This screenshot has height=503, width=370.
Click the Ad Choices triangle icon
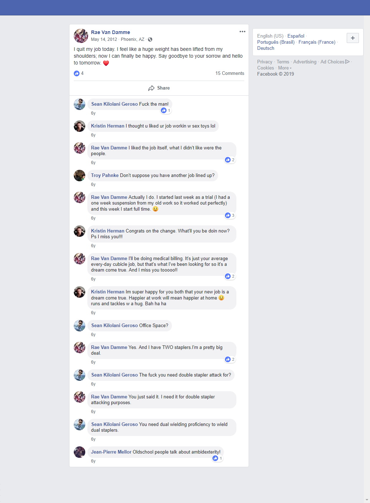tap(347, 62)
